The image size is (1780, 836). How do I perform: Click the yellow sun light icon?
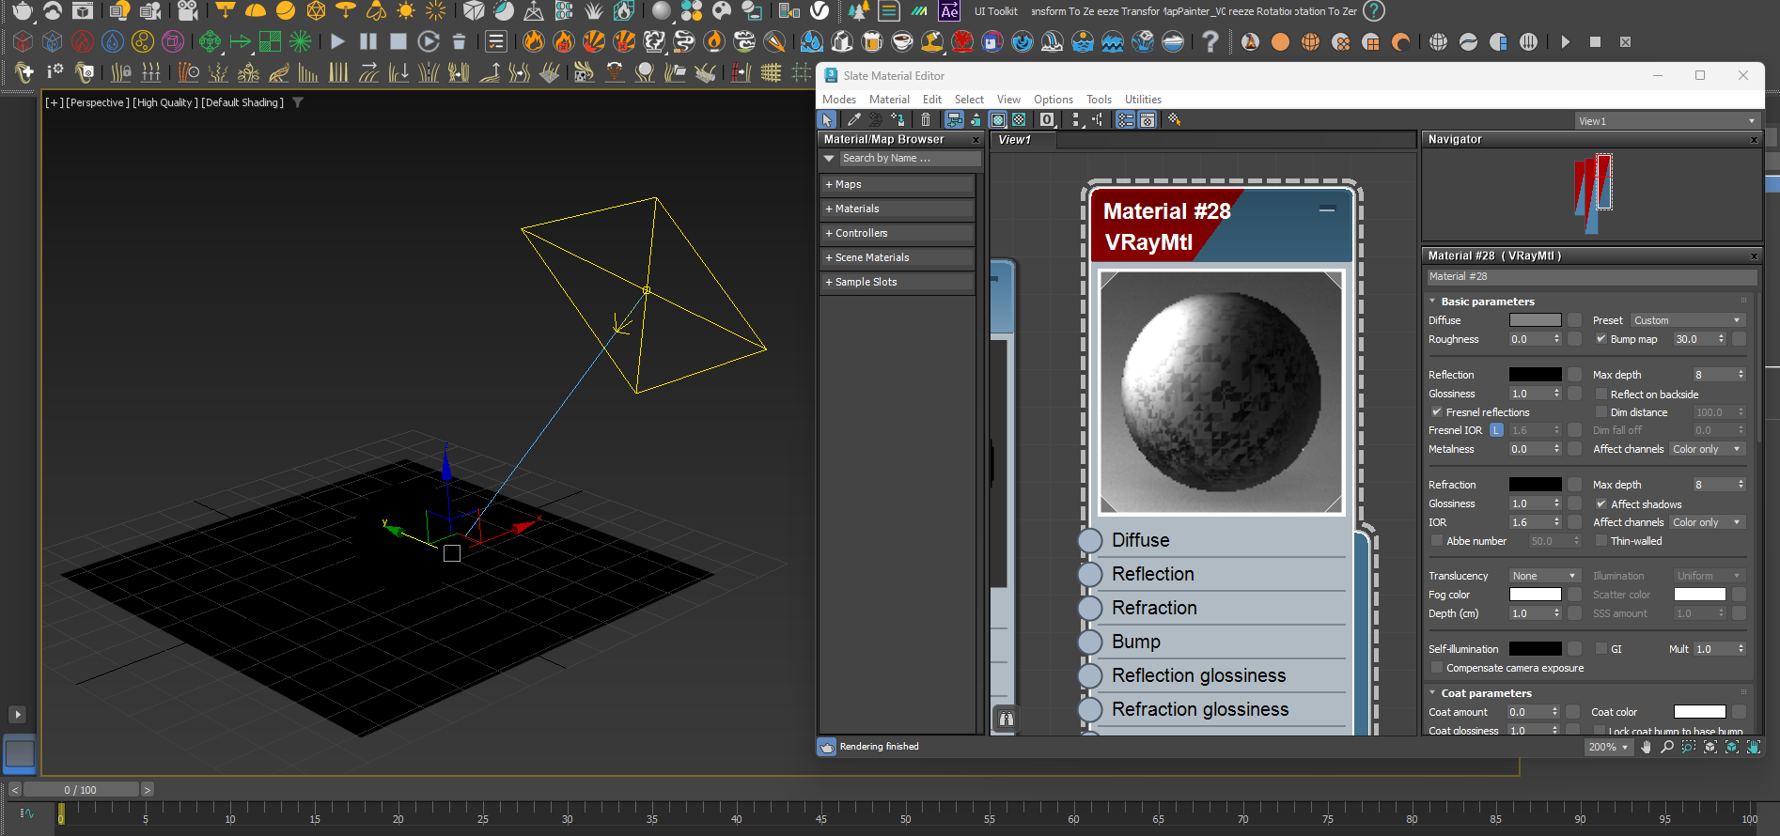[406, 11]
